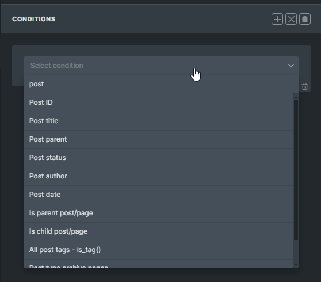Select Post type archive pages option
Image resolution: width=321 pixels, height=282 pixels.
pos(158,264)
